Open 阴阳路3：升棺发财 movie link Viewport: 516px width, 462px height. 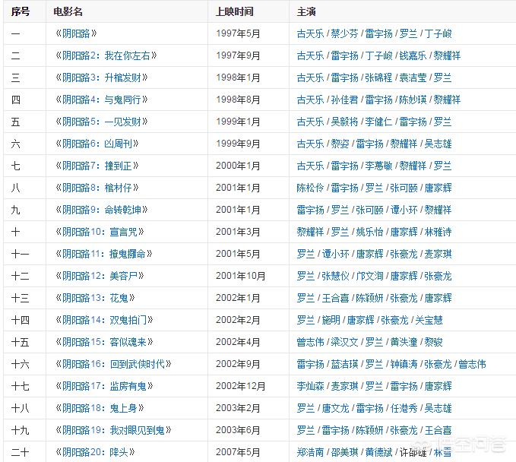[x=101, y=78]
